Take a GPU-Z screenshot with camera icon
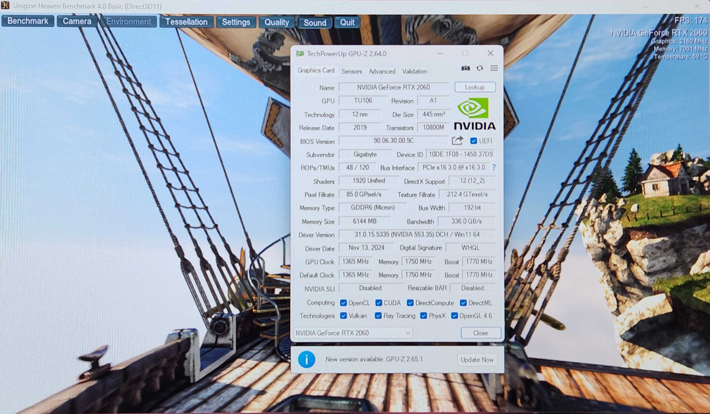The image size is (710, 414). (465, 69)
